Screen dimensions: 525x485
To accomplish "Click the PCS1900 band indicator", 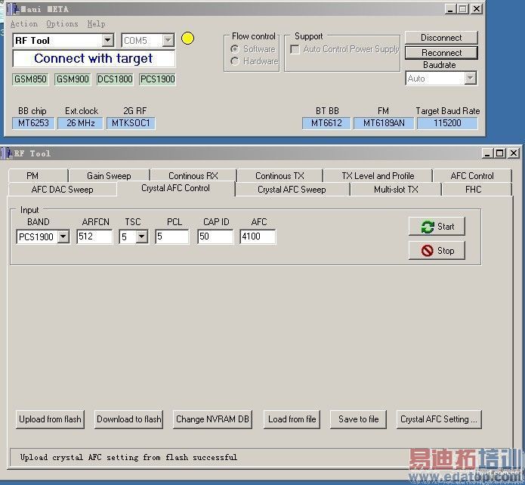I will (157, 79).
